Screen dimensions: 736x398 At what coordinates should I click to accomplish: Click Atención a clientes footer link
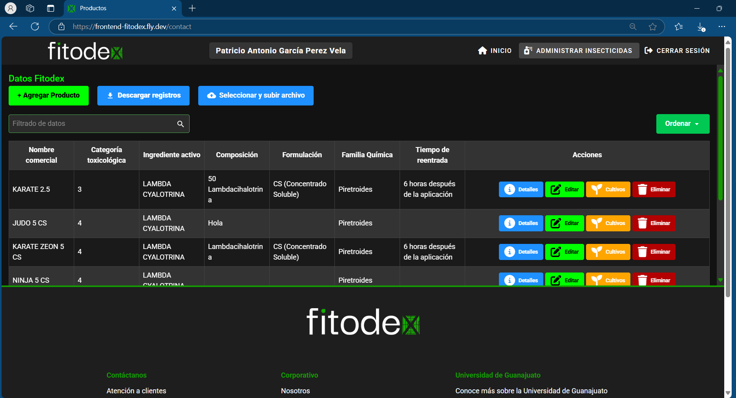point(136,391)
